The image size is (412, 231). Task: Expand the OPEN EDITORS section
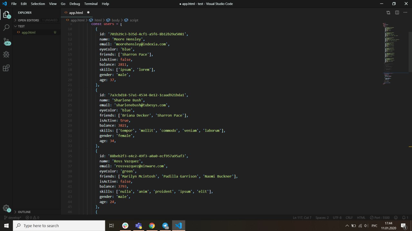28,20
